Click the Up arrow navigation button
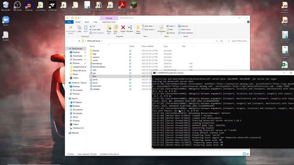The image size is (294, 165). (79, 41)
